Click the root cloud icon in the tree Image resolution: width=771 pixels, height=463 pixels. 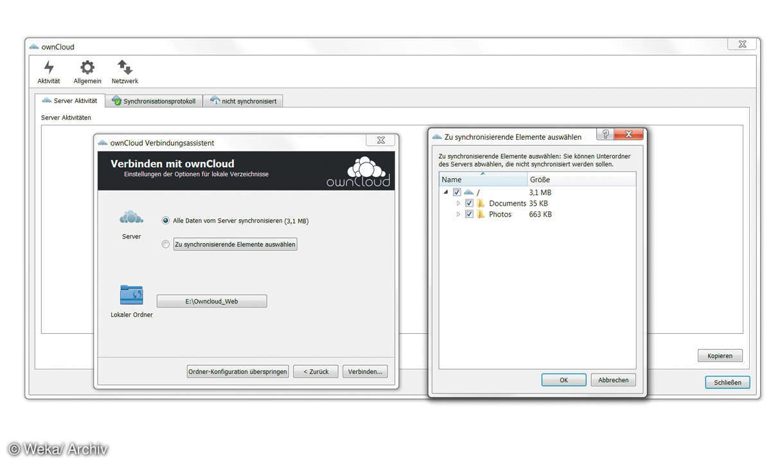point(468,192)
